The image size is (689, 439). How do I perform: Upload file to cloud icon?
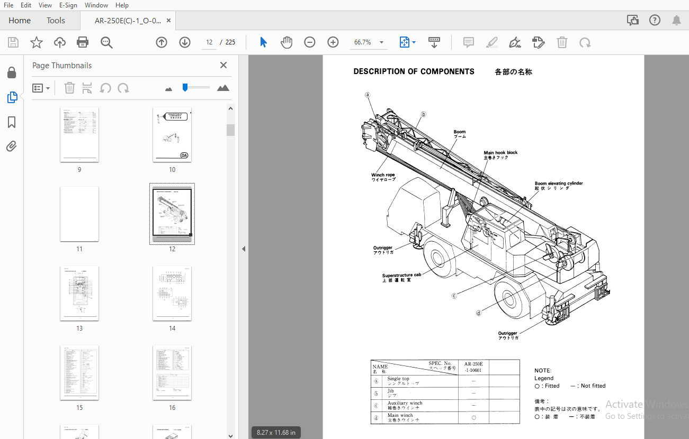pyautogui.click(x=60, y=42)
